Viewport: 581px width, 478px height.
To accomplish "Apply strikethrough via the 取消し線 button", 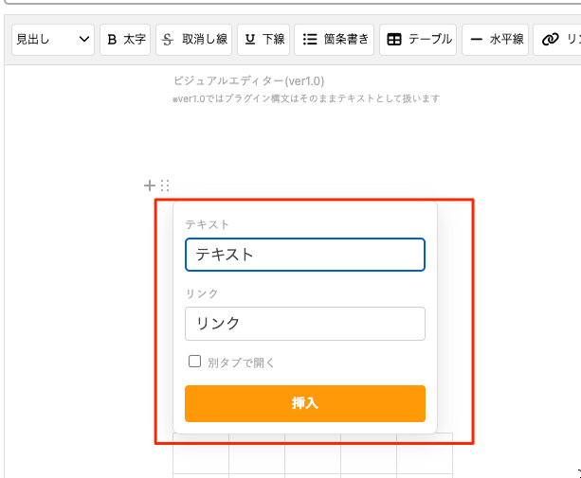I will [193, 40].
